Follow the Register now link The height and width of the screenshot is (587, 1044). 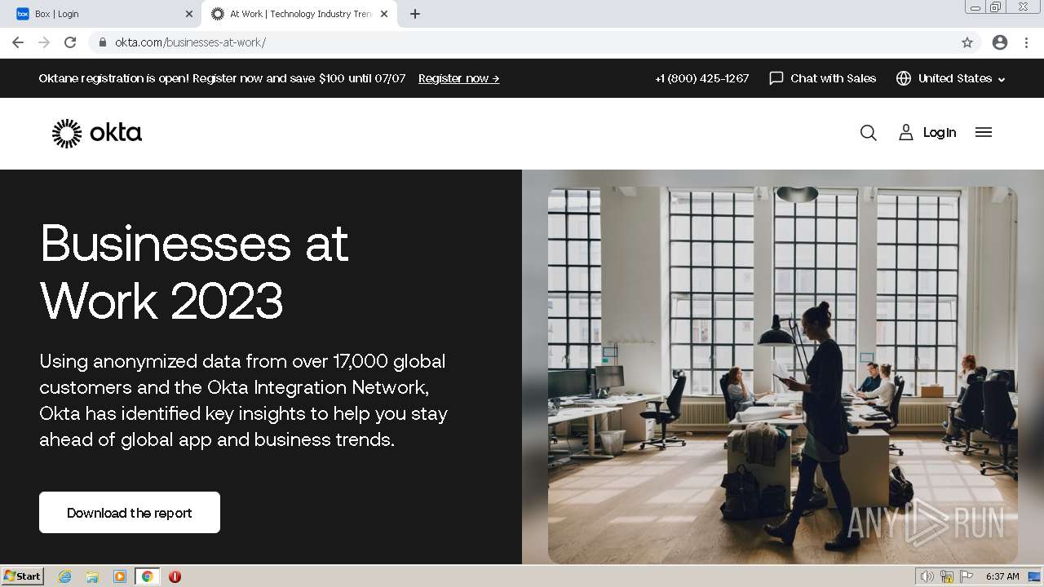(458, 78)
